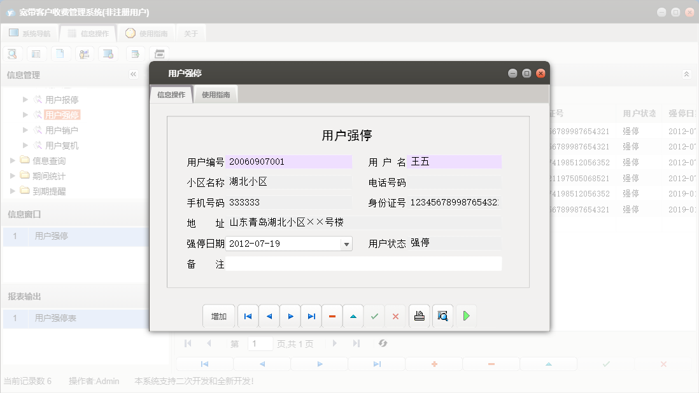Image resolution: width=699 pixels, height=393 pixels.
Task: Collapse the 信息管理 panel with the chevron
Action: click(134, 74)
